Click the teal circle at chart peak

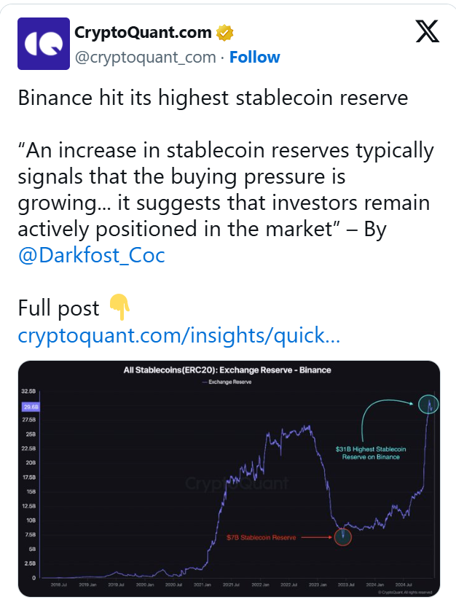point(428,404)
